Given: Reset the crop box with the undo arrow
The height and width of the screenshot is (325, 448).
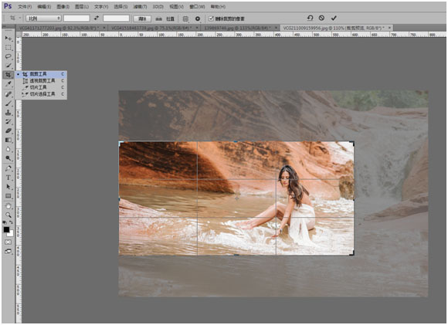Looking at the screenshot, I should click(310, 18).
